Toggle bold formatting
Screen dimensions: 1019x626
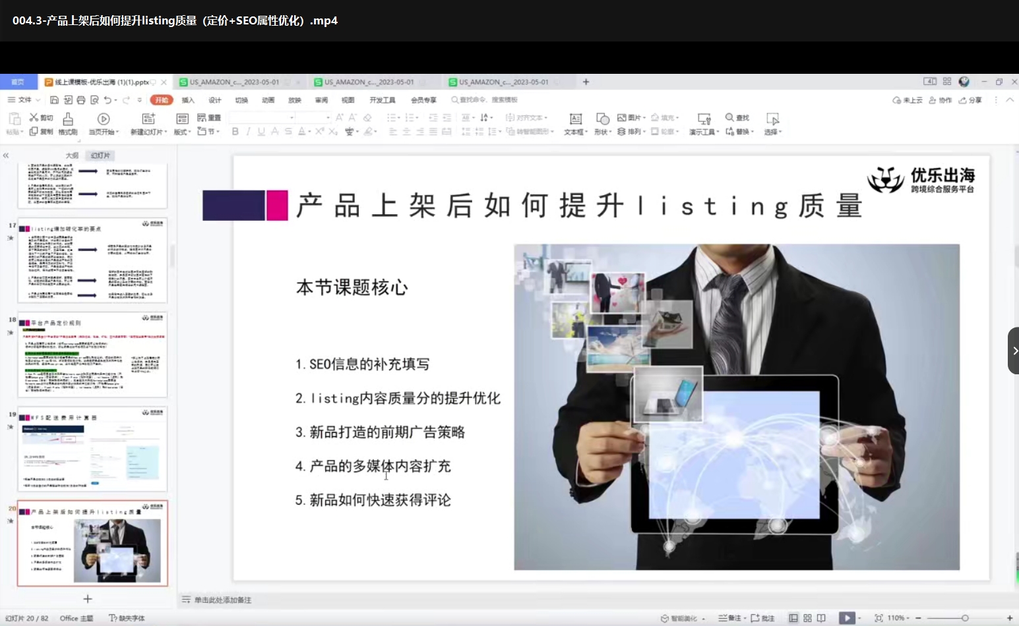[x=235, y=132]
